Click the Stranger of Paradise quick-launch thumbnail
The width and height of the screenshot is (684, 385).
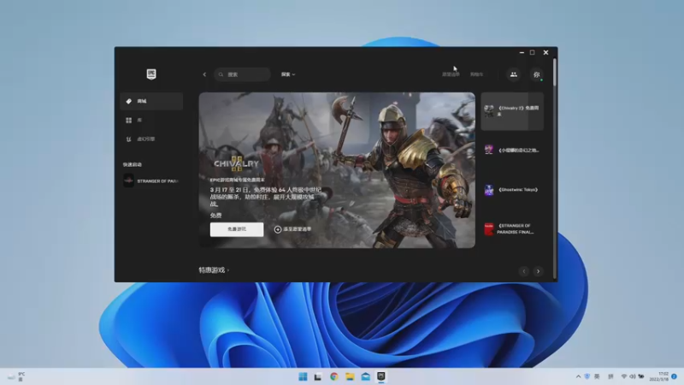coord(129,181)
